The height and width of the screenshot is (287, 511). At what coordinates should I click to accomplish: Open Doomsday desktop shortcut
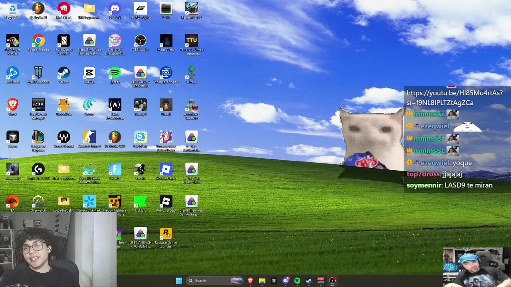[x=13, y=172]
